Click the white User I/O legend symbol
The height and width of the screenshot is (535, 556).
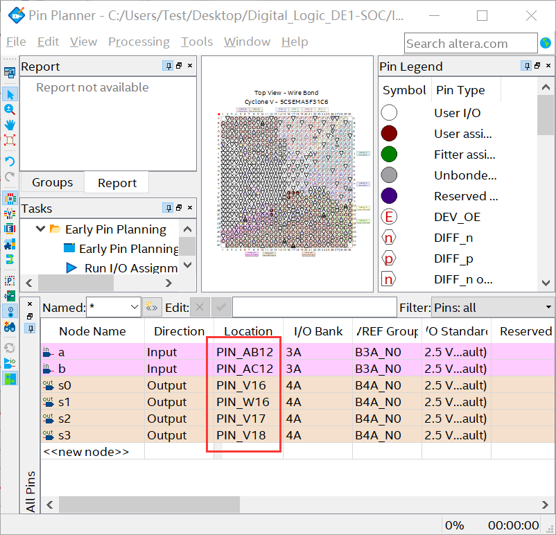389,113
